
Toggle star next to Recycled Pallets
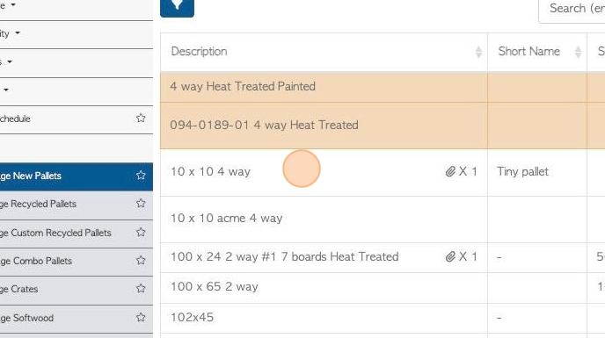(x=141, y=204)
